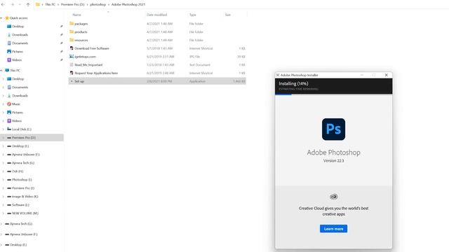Click the Back navigation arrow in Explorer
Image resolution: width=449 pixels, height=252 pixels.
pos(3,4)
